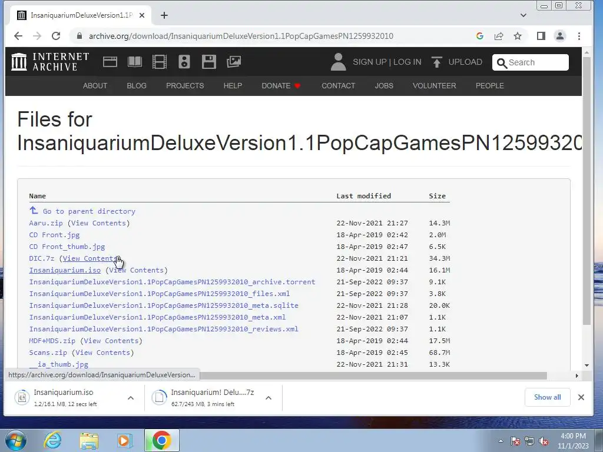Click the browser forward arrow
603x452 pixels.
click(x=37, y=36)
